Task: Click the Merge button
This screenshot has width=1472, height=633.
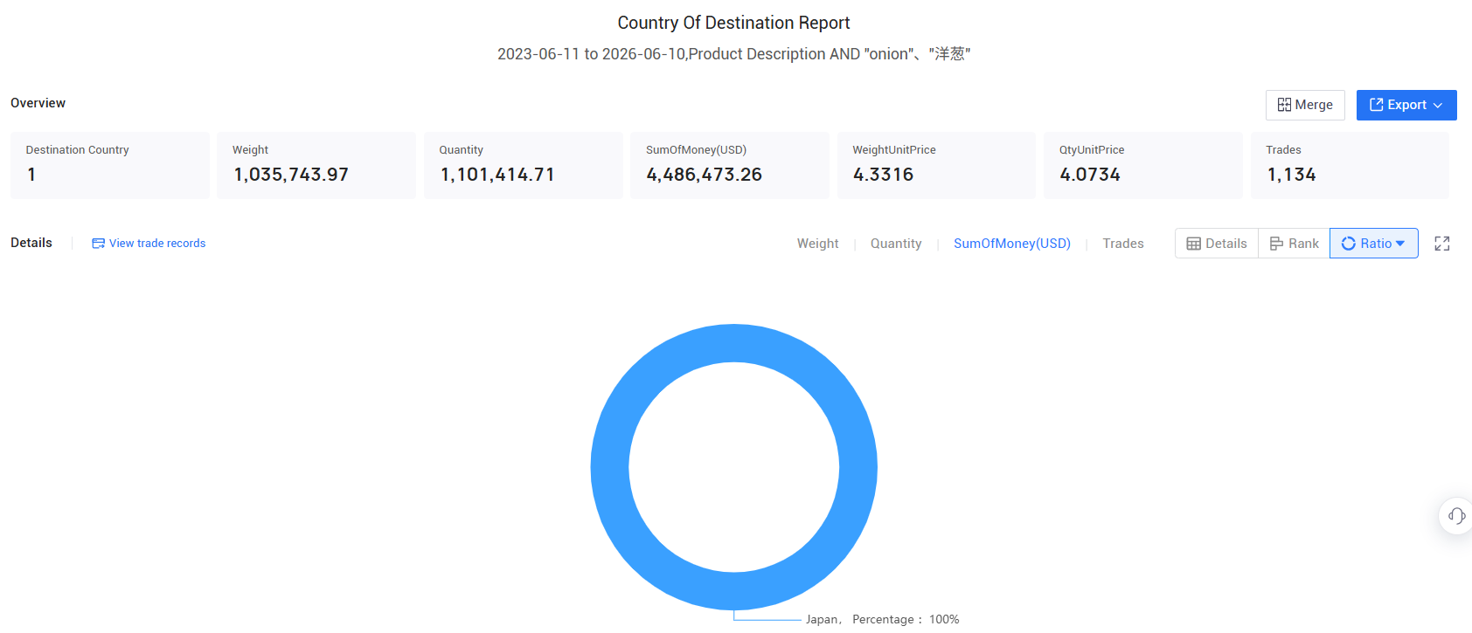Action: point(1305,105)
